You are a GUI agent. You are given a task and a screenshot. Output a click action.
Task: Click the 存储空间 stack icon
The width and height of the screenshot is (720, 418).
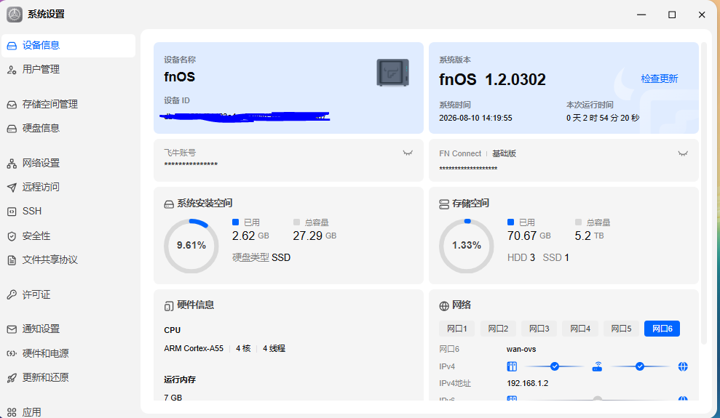pos(444,204)
